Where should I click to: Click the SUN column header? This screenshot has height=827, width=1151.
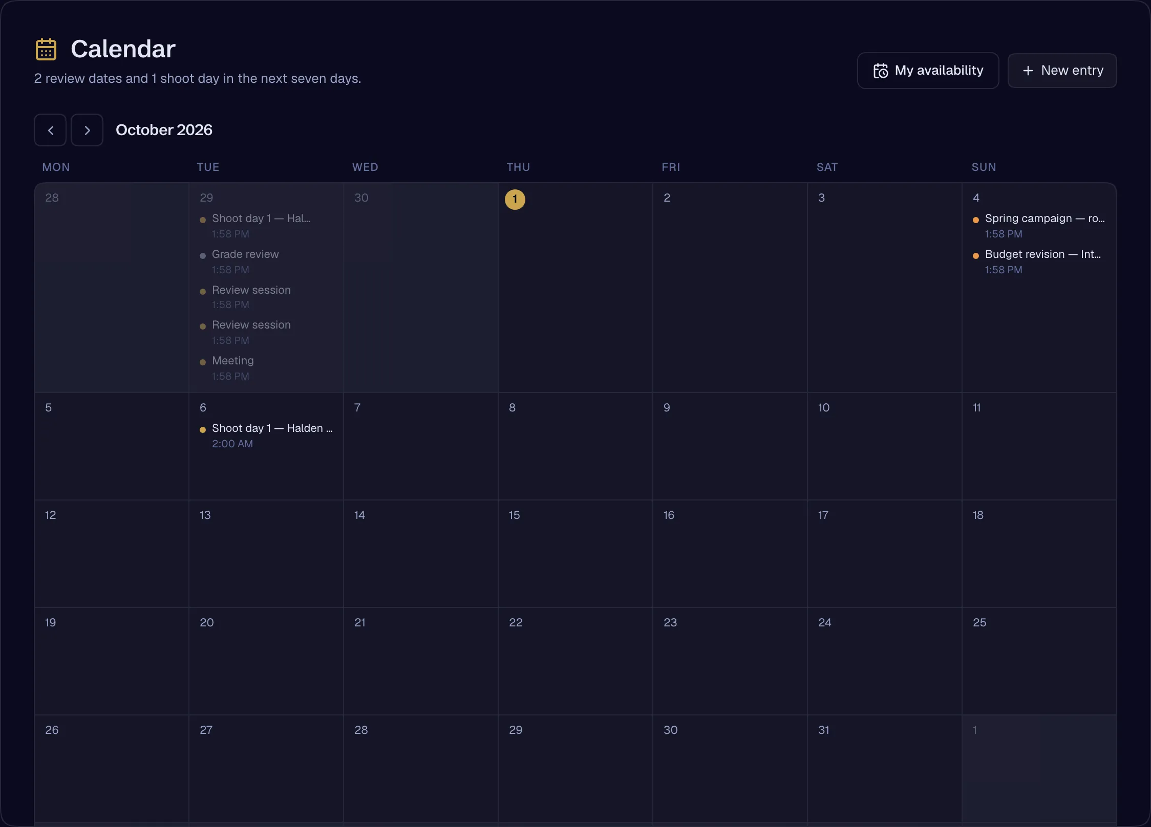pos(984,167)
